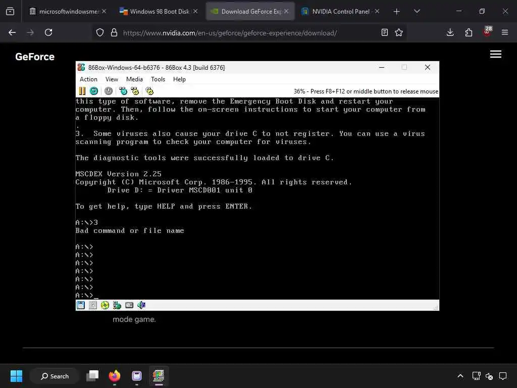Screen dimensions: 517x388
Task: Open the notification center icon
Action: pyautogui.click(x=503, y=376)
